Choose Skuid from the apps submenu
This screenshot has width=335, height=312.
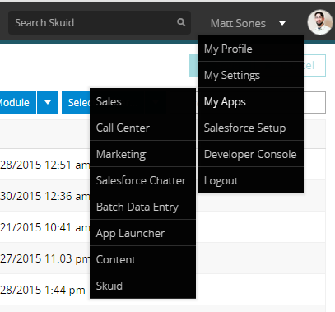click(x=142, y=286)
